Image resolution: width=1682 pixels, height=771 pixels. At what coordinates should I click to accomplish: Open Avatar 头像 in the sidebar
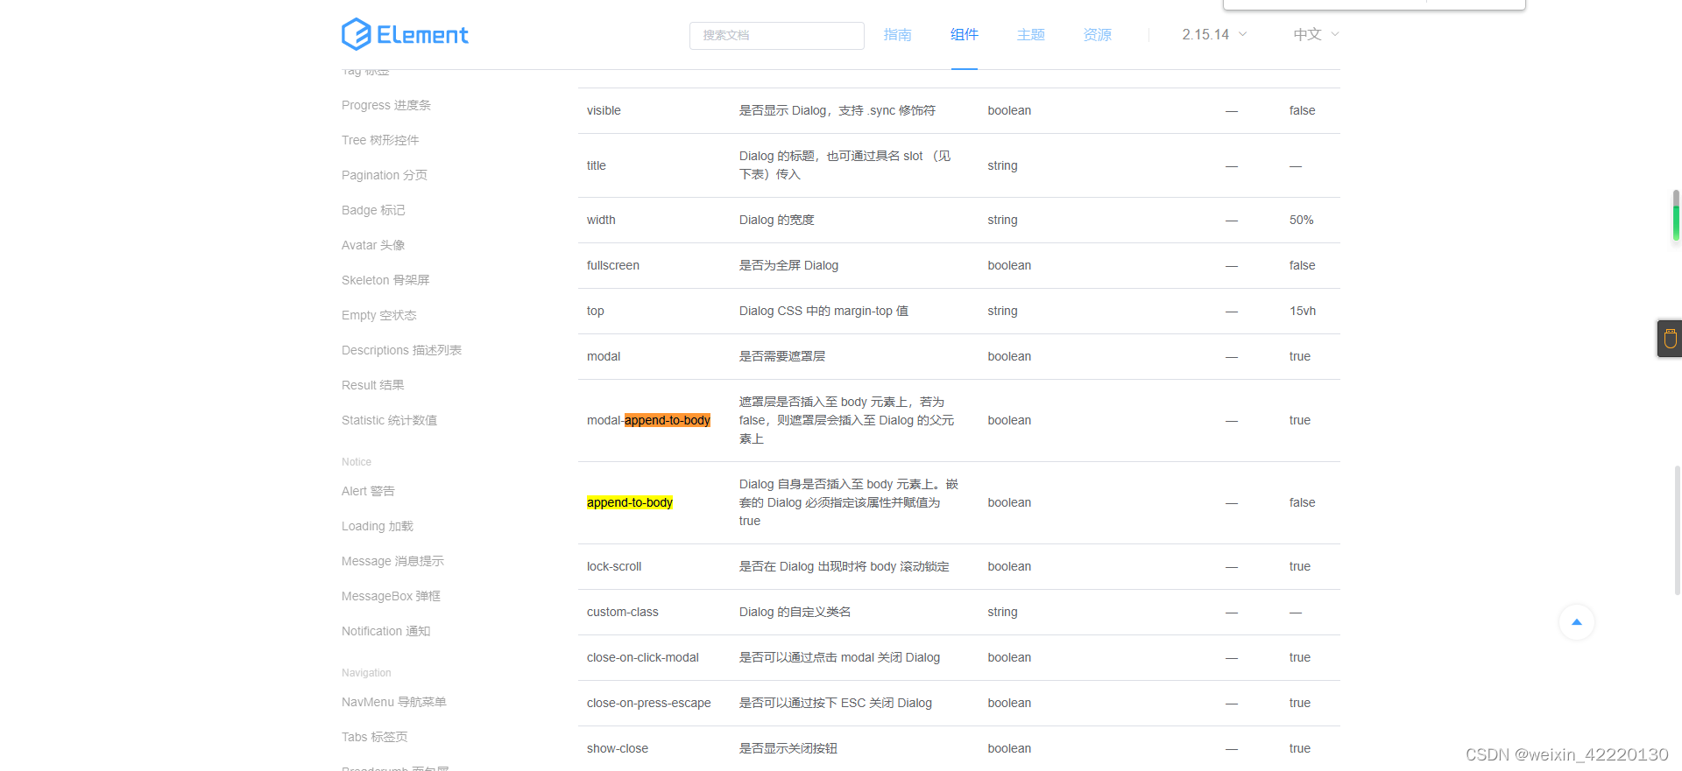pos(373,245)
